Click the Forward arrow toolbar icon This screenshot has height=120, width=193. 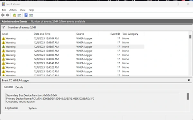(x=8, y=15)
